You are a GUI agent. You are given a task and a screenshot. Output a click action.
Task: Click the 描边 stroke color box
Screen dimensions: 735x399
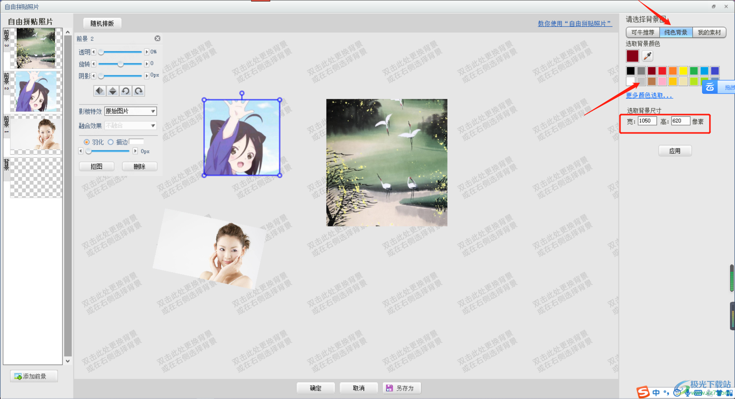point(136,142)
